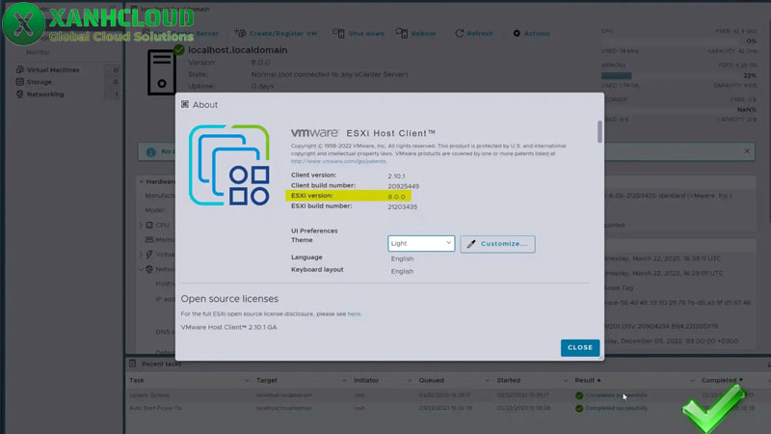Expand the CPU hardware row
The height and width of the screenshot is (434, 771).
141,226
